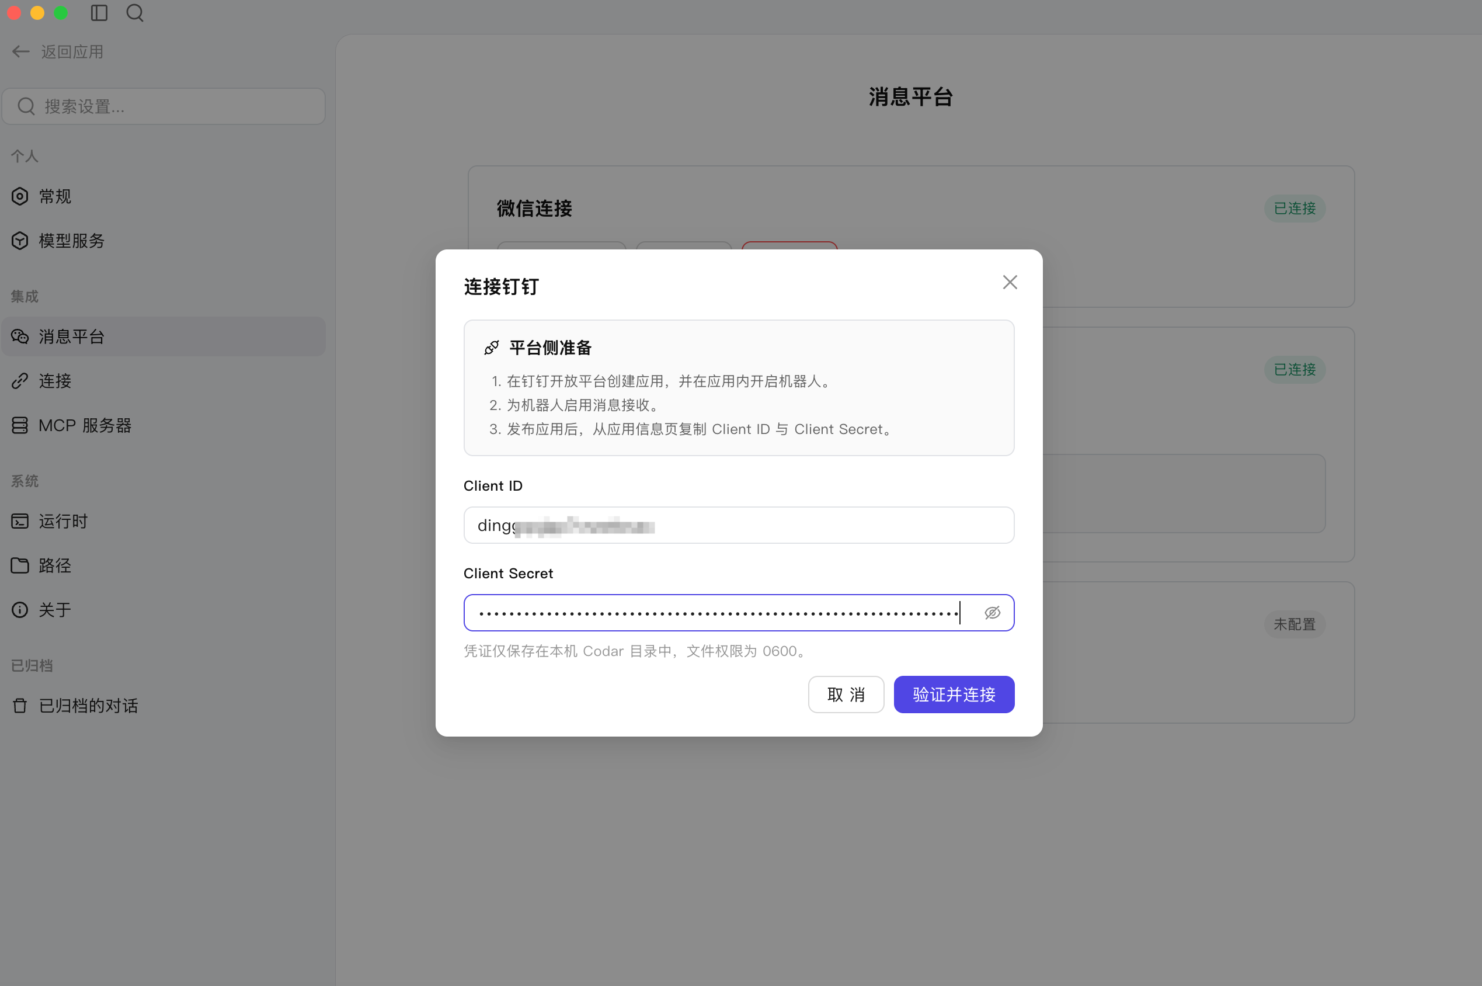Select 消息平台 in the sidebar
Image resolution: width=1482 pixels, height=986 pixels.
pos(163,336)
